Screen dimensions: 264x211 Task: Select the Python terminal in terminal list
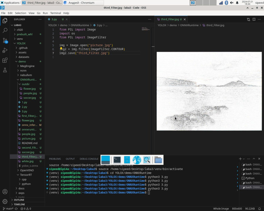coord(250,178)
